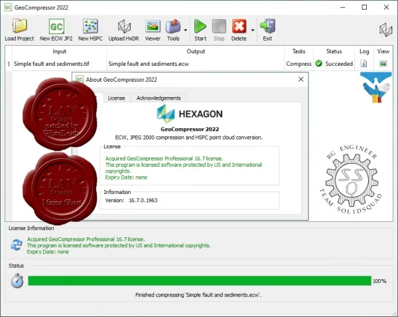Click the stopwatch status icon

click(x=17, y=280)
